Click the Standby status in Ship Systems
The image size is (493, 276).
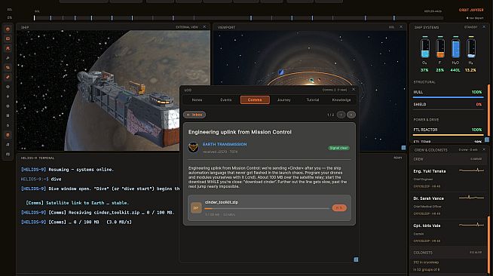click(x=470, y=27)
